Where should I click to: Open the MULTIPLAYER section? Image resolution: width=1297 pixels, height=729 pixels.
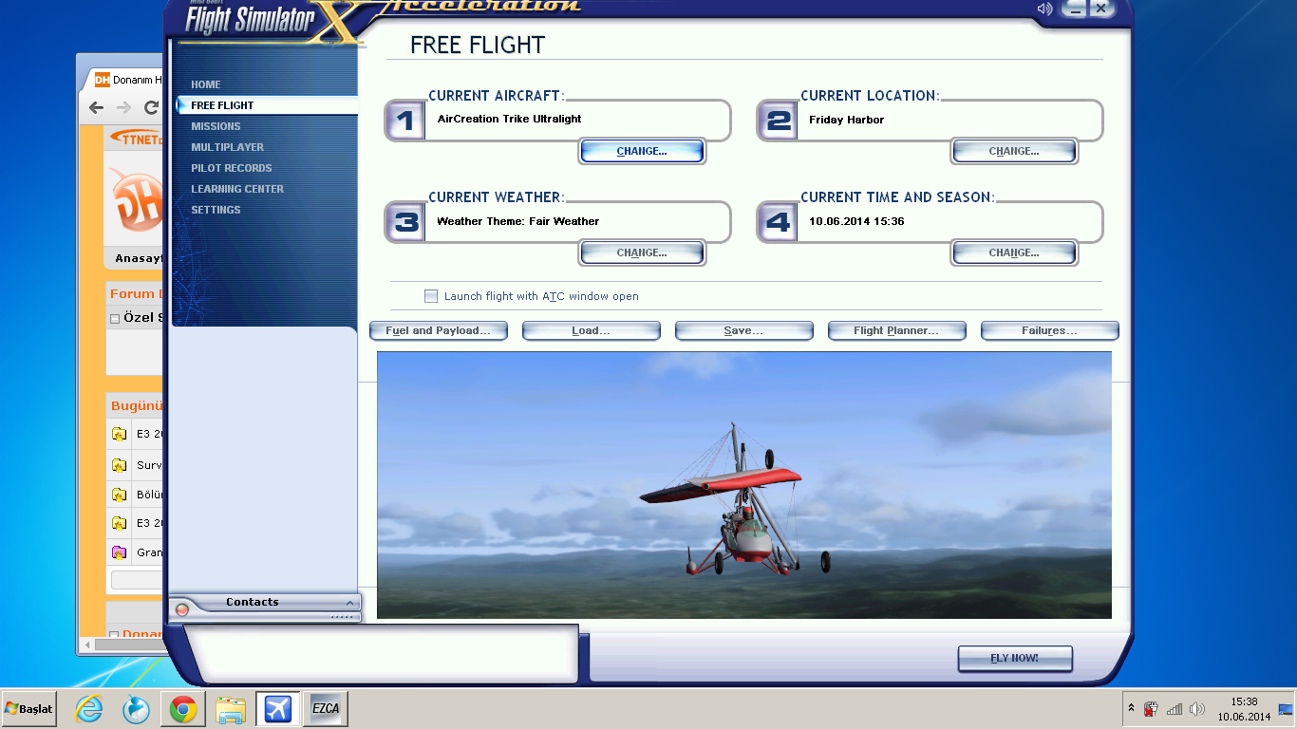[227, 147]
